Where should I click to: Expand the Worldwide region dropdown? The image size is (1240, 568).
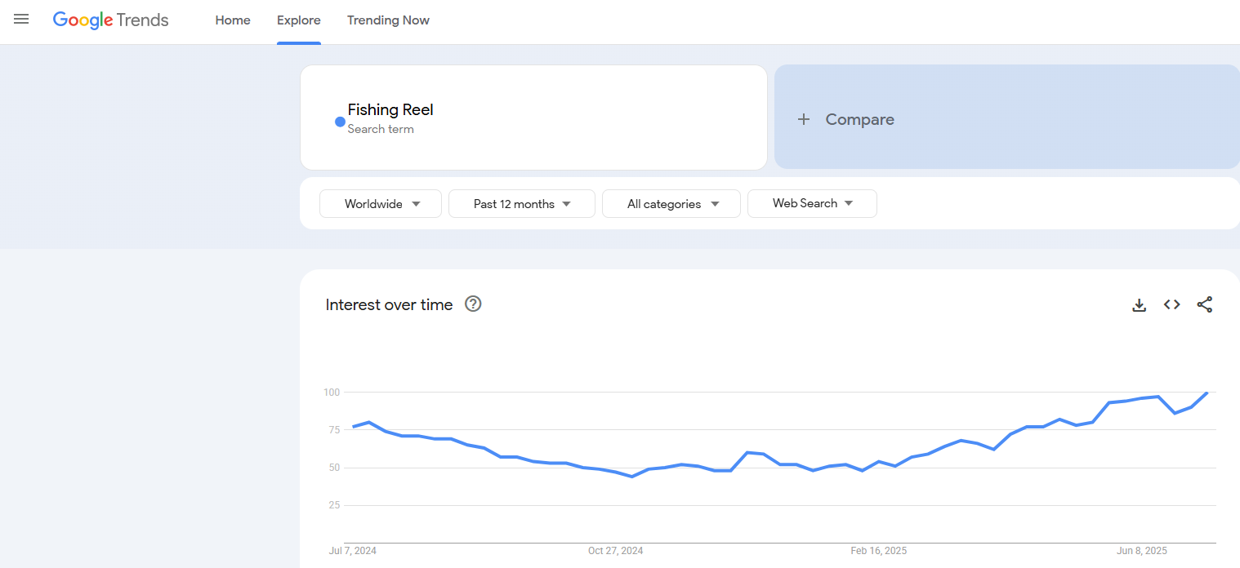coord(381,204)
